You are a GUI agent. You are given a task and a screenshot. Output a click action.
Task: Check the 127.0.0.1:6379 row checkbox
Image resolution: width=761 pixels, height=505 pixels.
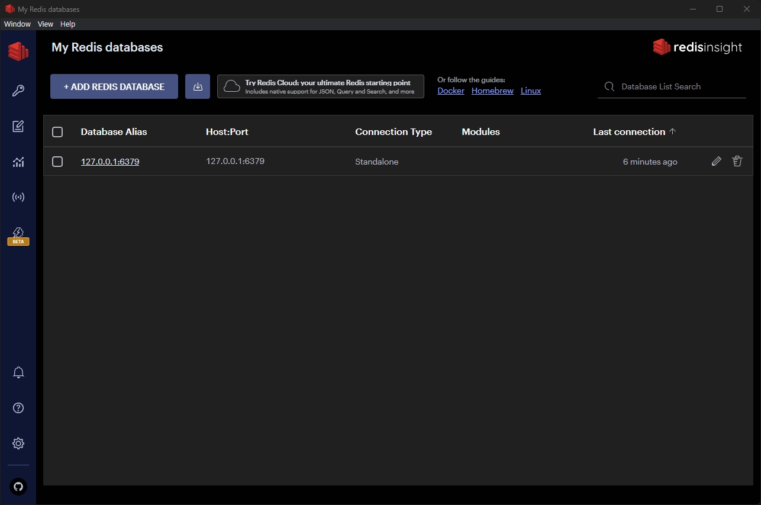pos(57,162)
